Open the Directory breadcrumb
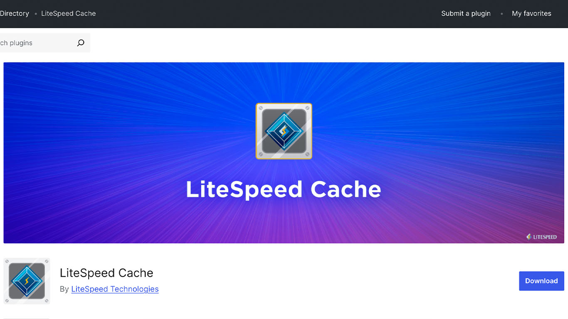 pos(14,13)
